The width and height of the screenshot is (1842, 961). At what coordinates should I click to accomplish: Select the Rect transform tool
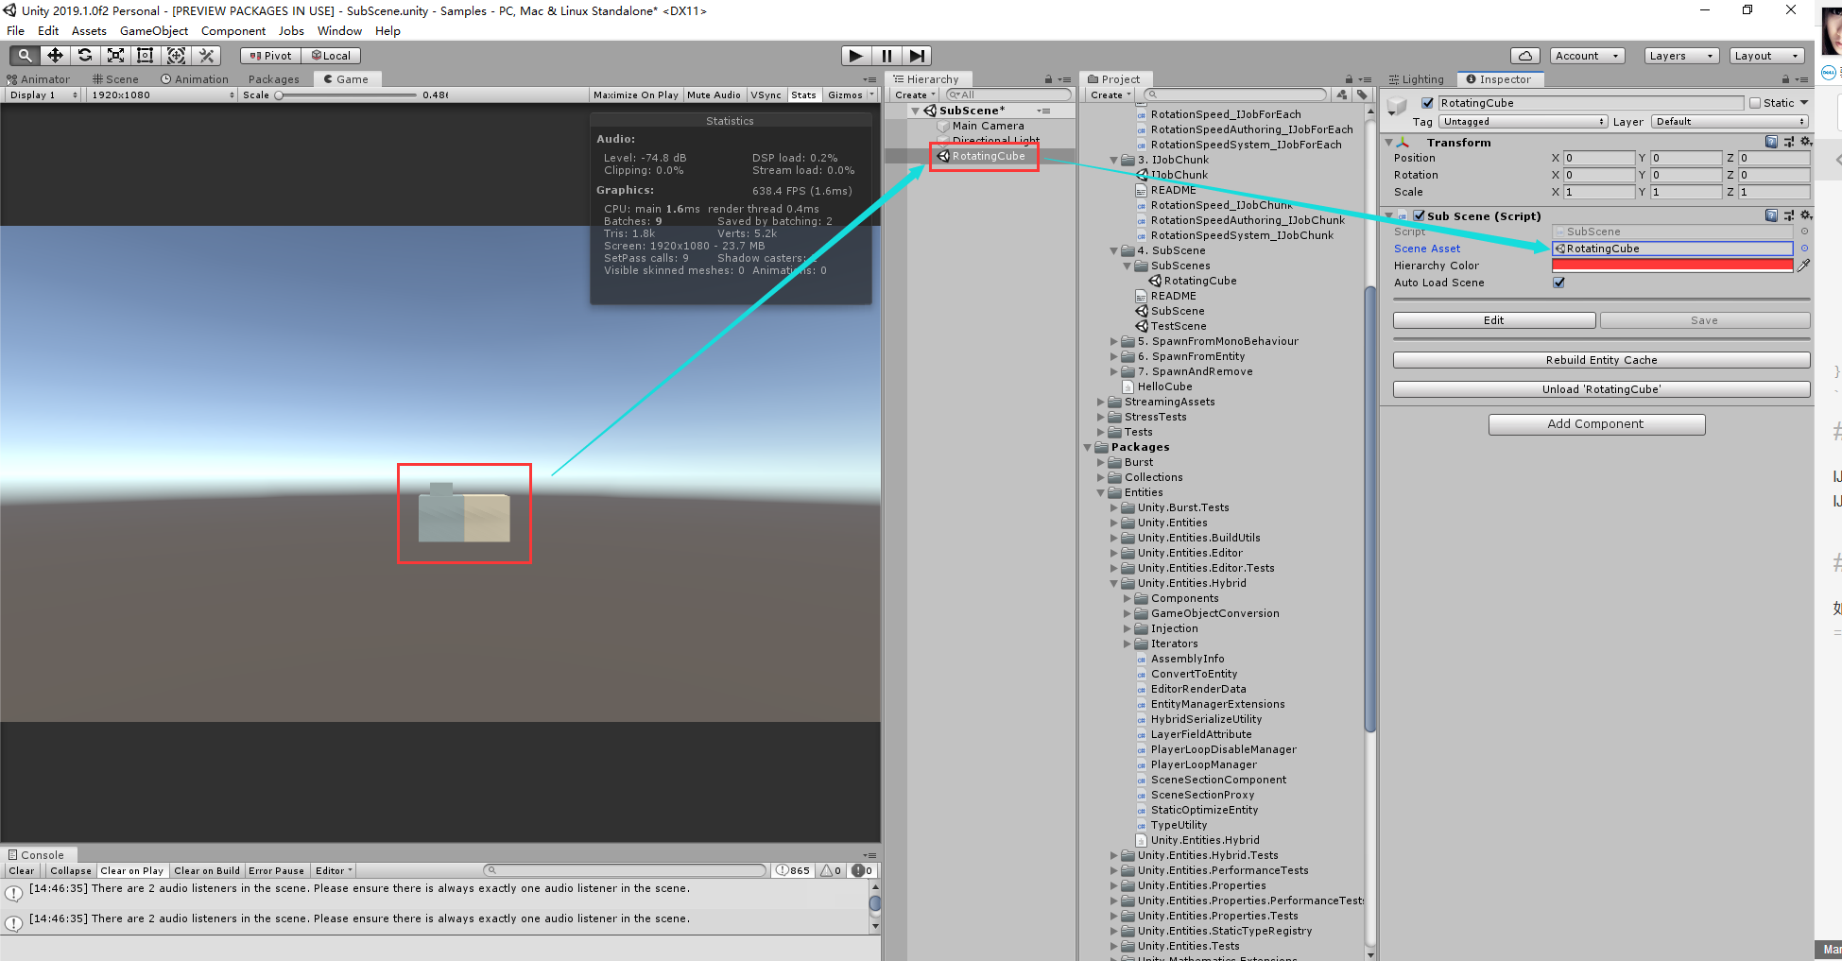pyautogui.click(x=146, y=56)
